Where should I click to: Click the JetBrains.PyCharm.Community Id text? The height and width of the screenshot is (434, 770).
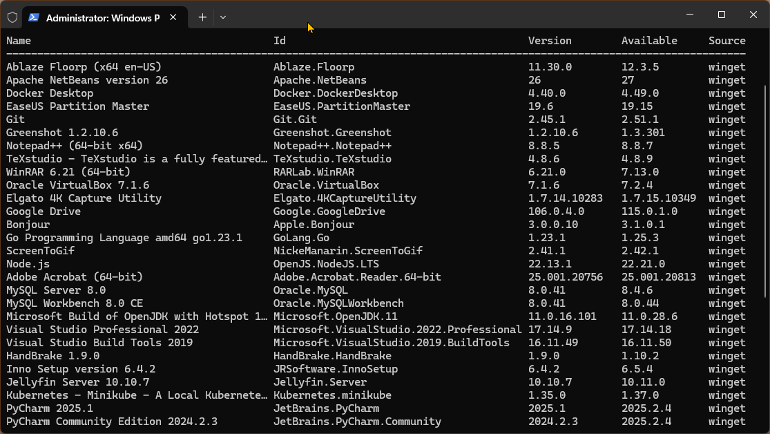pos(357,422)
